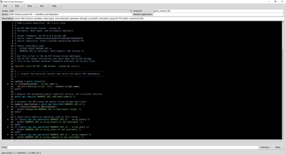Viewport: 286px width, 155px height.
Task: Open the Help menu
Action: [56, 6]
